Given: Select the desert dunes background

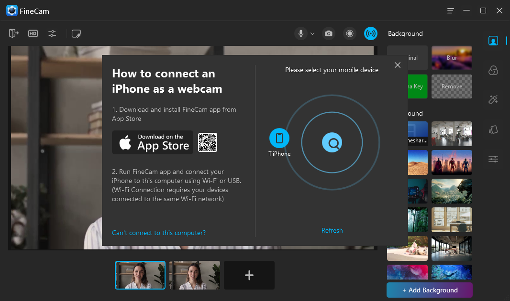Looking at the screenshot, I should pyautogui.click(x=418, y=162).
